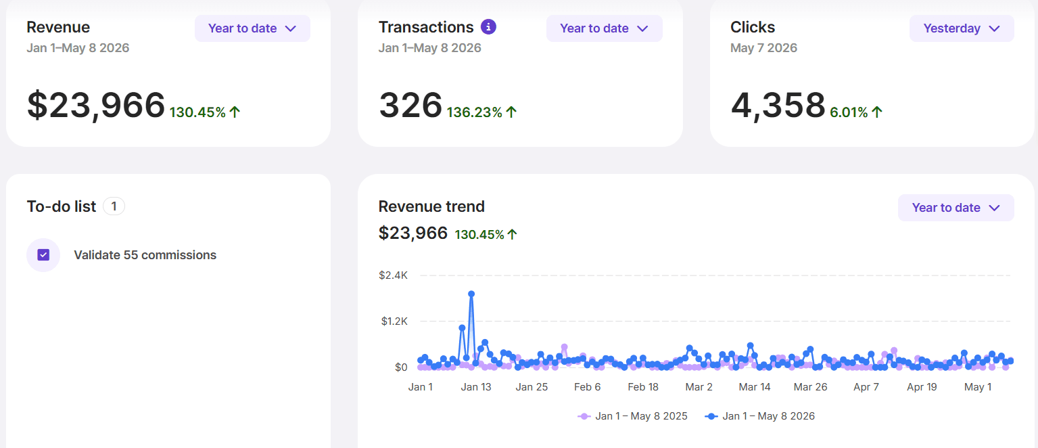Open the Validate 55 commissions task
The width and height of the screenshot is (1038, 448).
tap(145, 255)
